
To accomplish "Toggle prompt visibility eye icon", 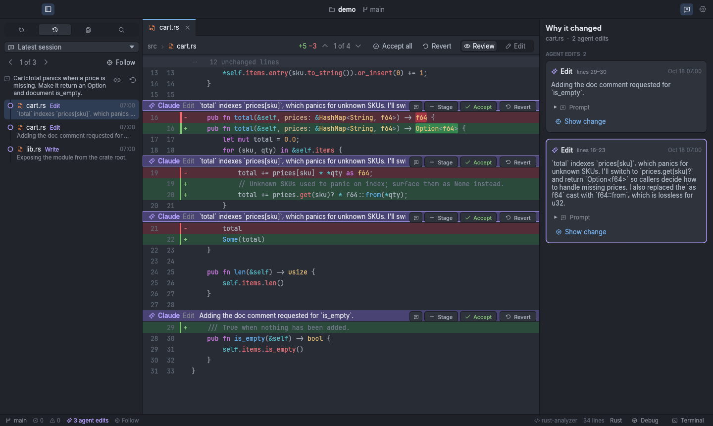I will [x=117, y=80].
